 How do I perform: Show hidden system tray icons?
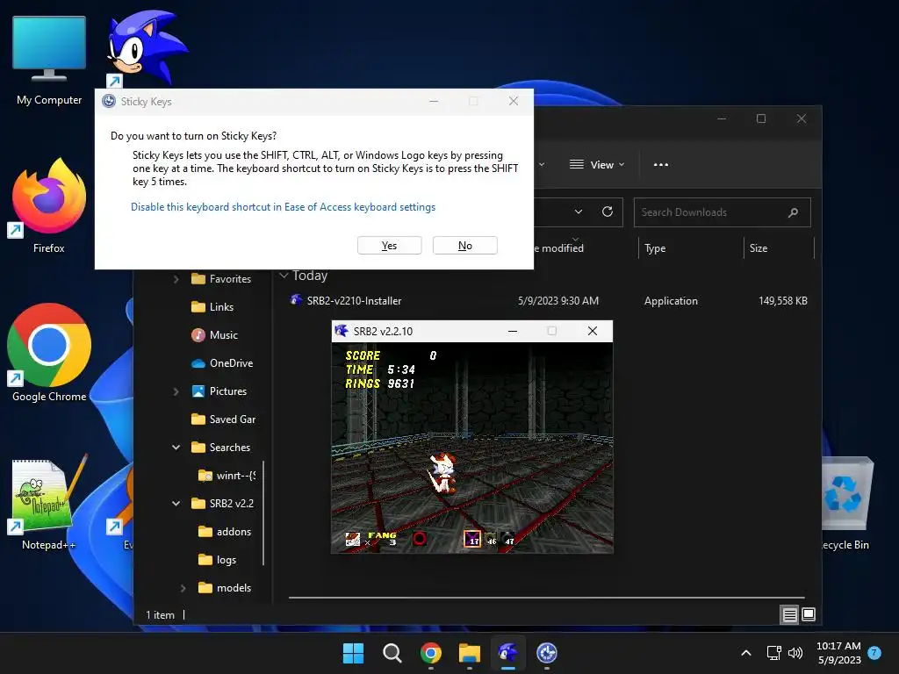[x=746, y=653]
